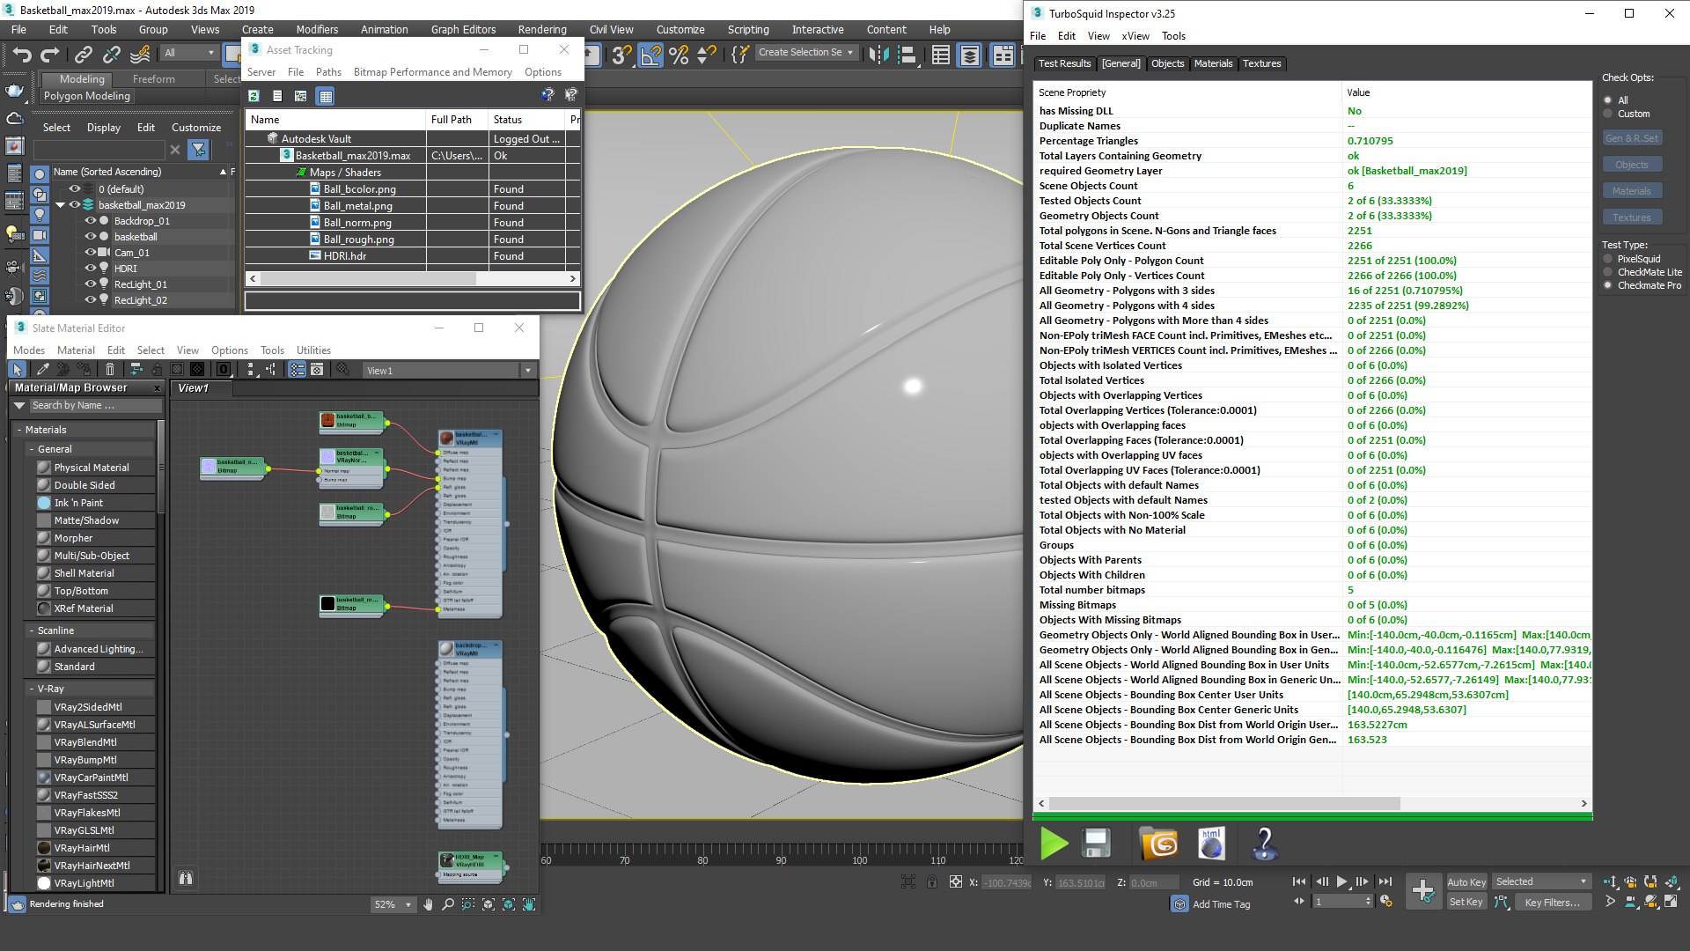Select the Custom check option radio
The height and width of the screenshot is (951, 1690).
tap(1608, 114)
